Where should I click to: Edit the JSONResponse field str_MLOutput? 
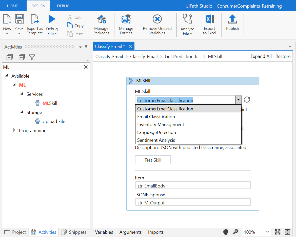tap(193, 202)
